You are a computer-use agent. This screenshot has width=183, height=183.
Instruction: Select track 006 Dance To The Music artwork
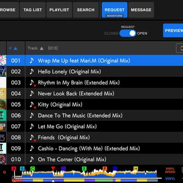tap(3, 115)
